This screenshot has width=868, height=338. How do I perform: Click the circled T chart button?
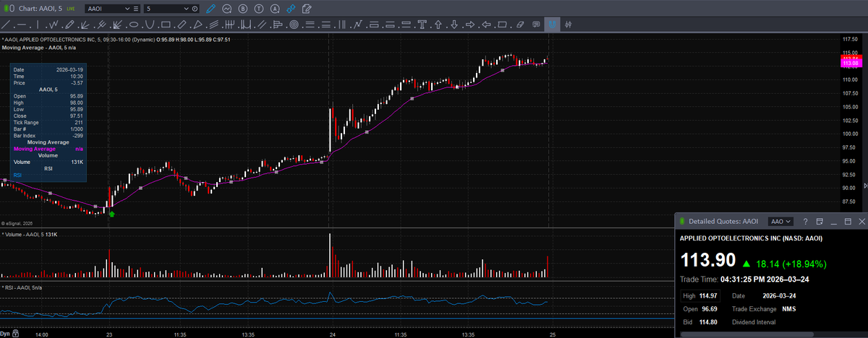coord(259,9)
